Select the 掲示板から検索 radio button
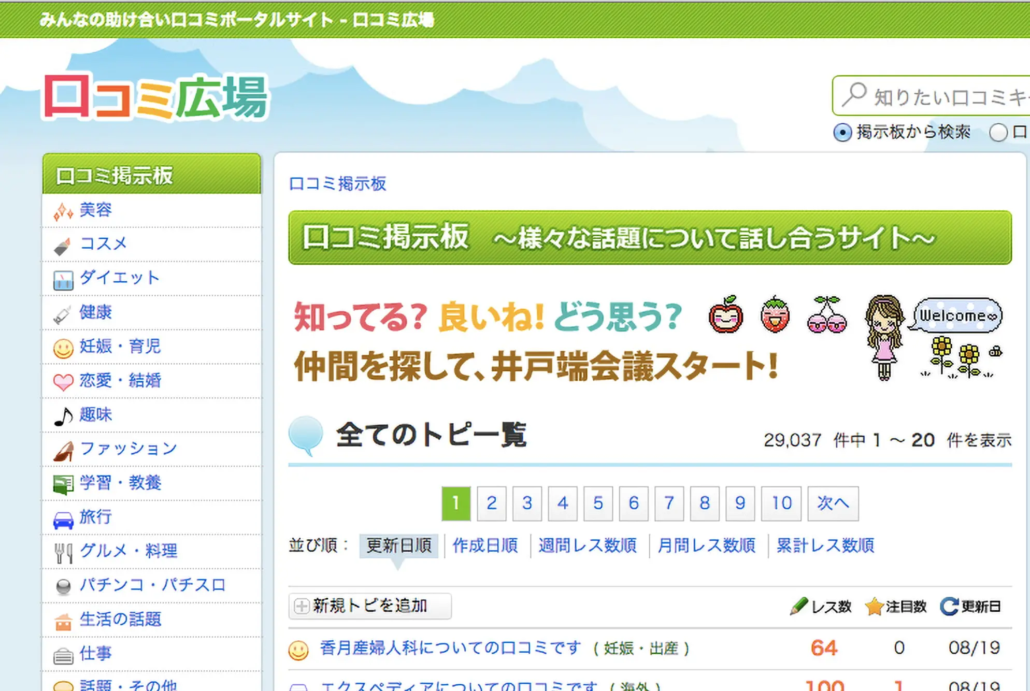 point(842,133)
